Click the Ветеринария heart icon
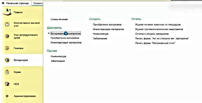 [x=7, y=60]
